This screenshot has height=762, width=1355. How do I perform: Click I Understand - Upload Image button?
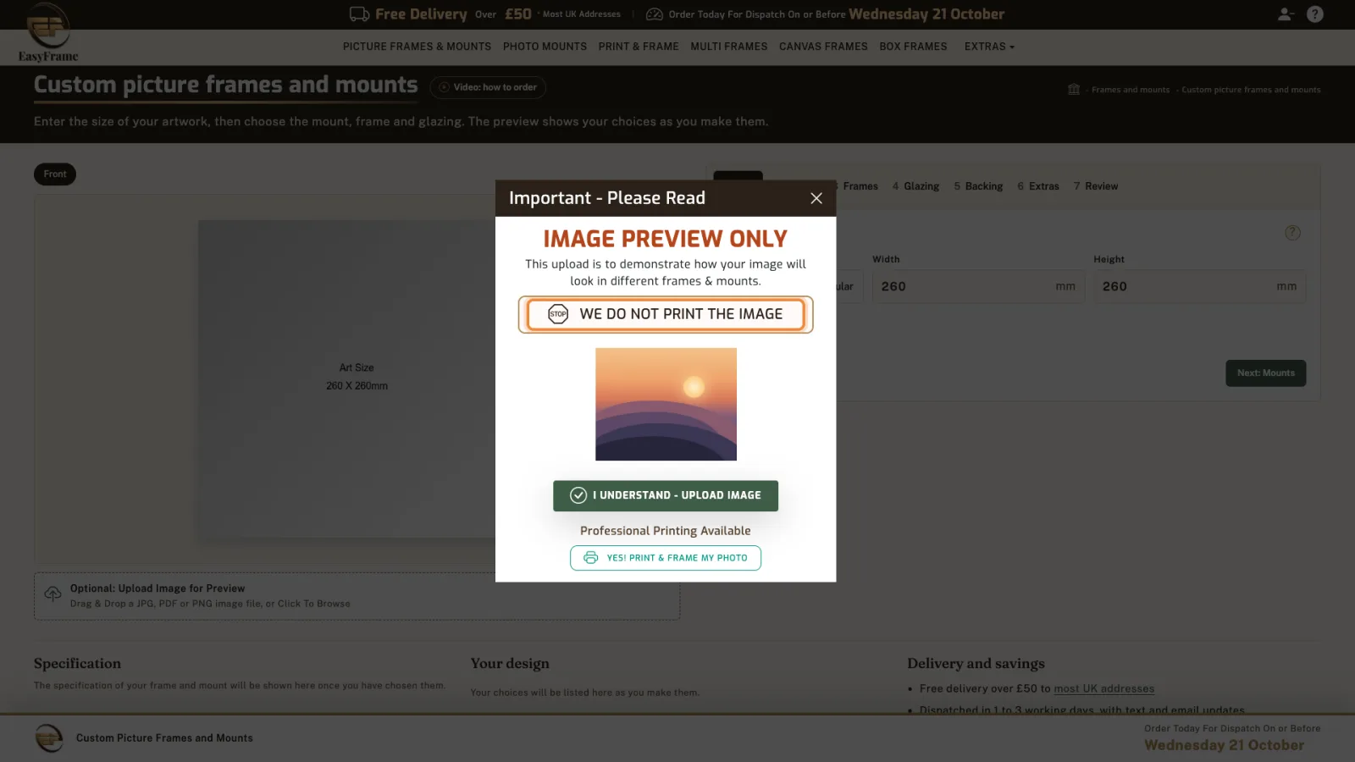tap(666, 496)
